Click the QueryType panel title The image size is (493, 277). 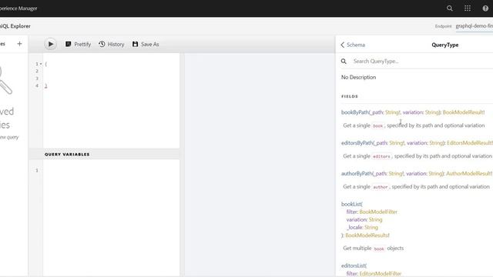click(445, 45)
